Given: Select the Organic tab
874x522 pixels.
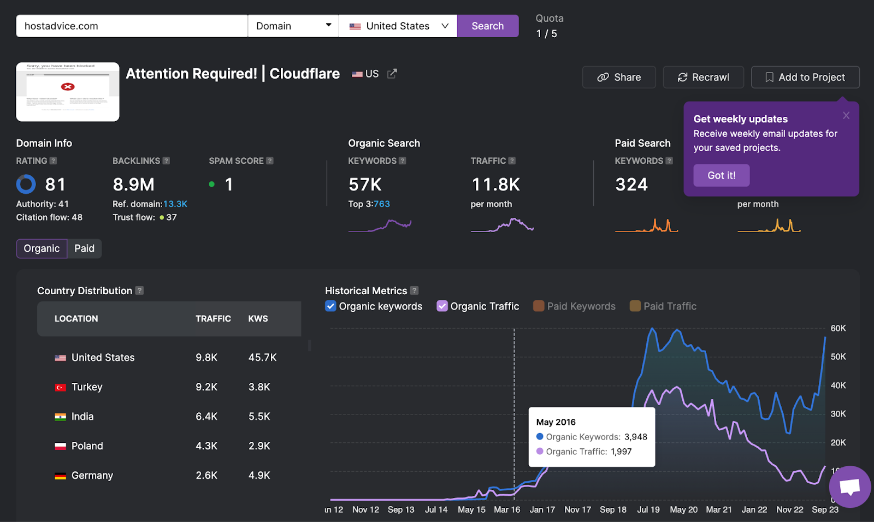Looking at the screenshot, I should [x=42, y=248].
